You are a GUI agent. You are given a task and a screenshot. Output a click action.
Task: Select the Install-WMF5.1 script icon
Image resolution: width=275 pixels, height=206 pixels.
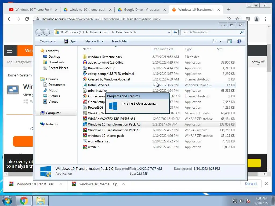(x=85, y=85)
